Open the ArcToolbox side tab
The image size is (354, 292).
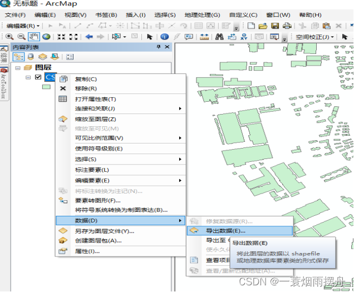3,83
